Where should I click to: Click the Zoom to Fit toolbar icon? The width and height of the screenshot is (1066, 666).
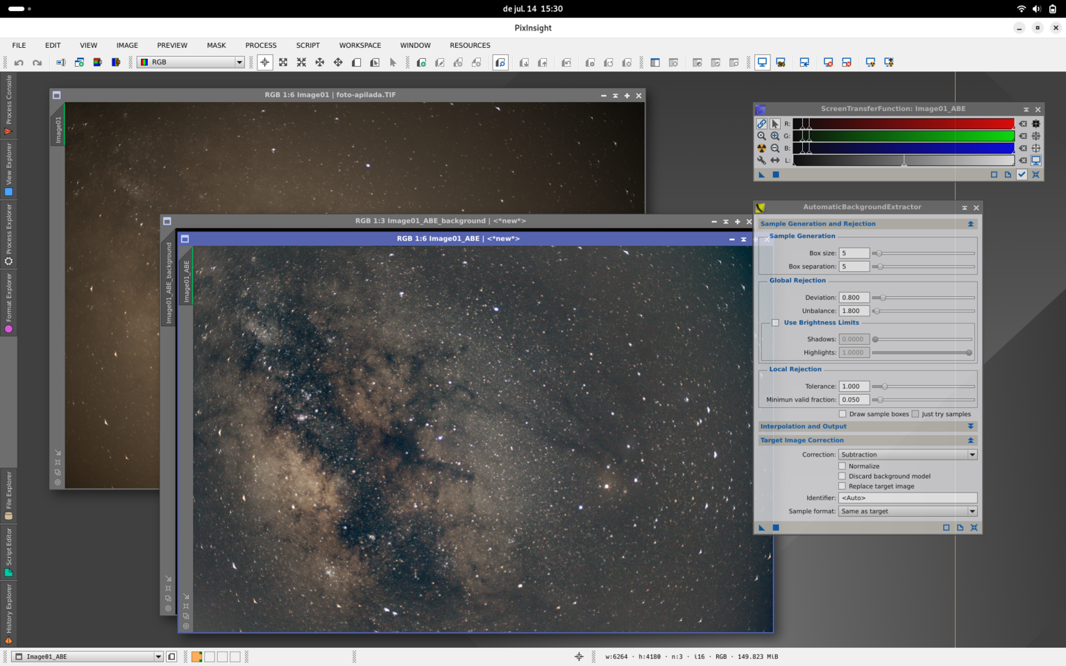coord(283,62)
